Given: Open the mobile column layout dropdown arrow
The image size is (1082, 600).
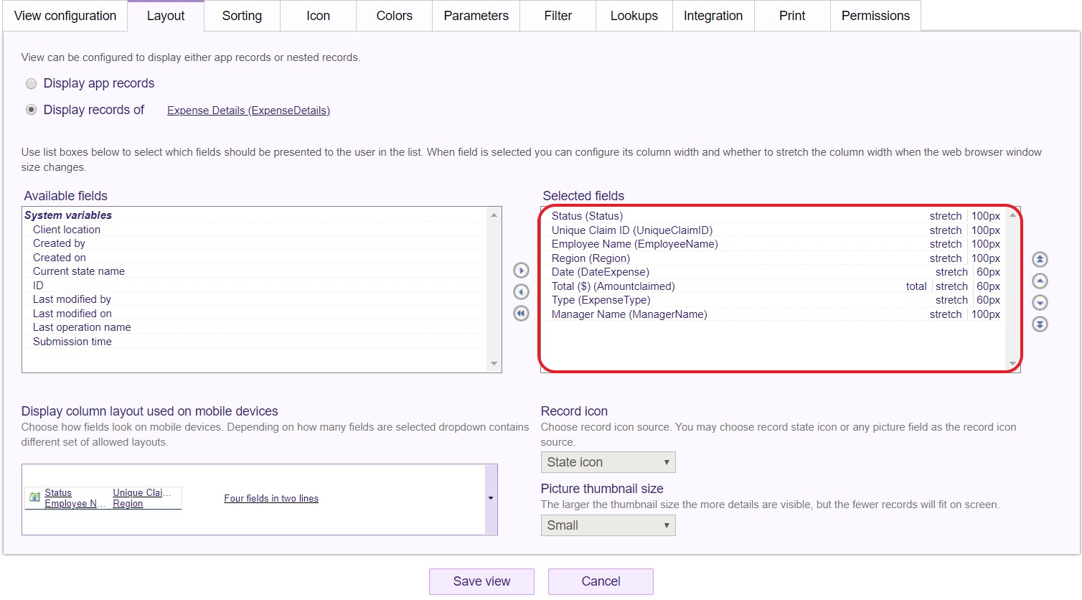Looking at the screenshot, I should click(491, 499).
